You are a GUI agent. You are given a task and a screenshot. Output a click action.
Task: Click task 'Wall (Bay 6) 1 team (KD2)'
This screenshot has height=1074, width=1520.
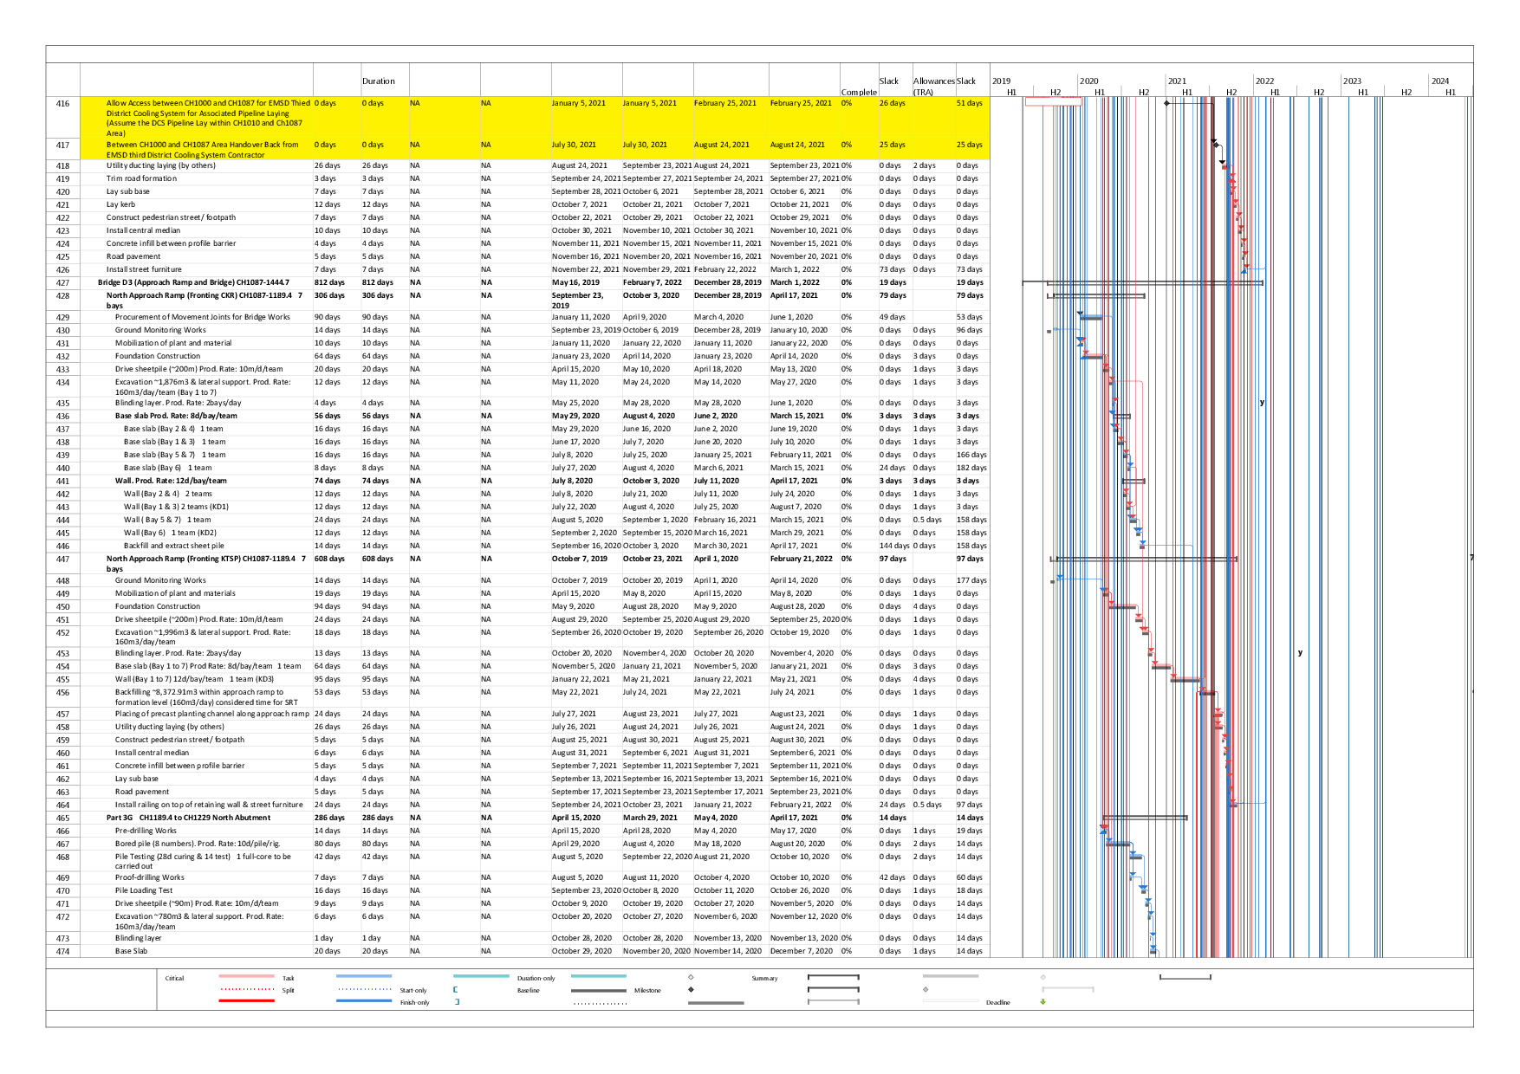pos(170,533)
